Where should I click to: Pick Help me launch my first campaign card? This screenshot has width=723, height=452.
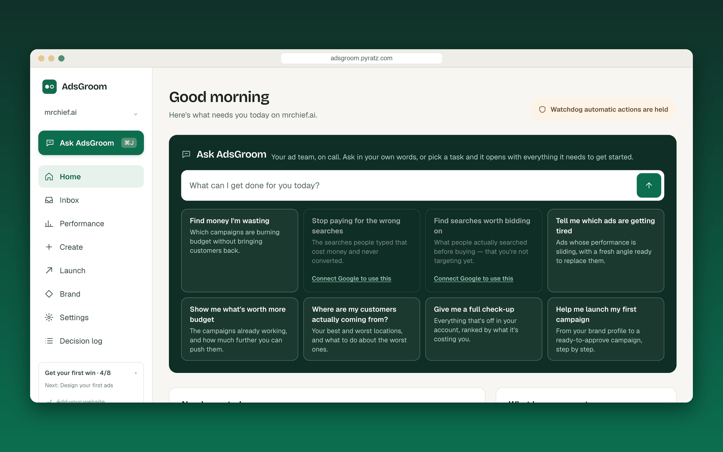click(x=606, y=329)
